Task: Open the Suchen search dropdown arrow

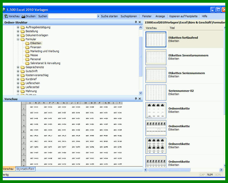Action: pos(98,16)
